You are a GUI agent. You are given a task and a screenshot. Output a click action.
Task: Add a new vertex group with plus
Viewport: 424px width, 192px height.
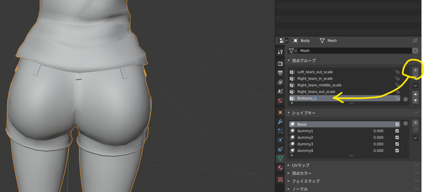[416, 70]
